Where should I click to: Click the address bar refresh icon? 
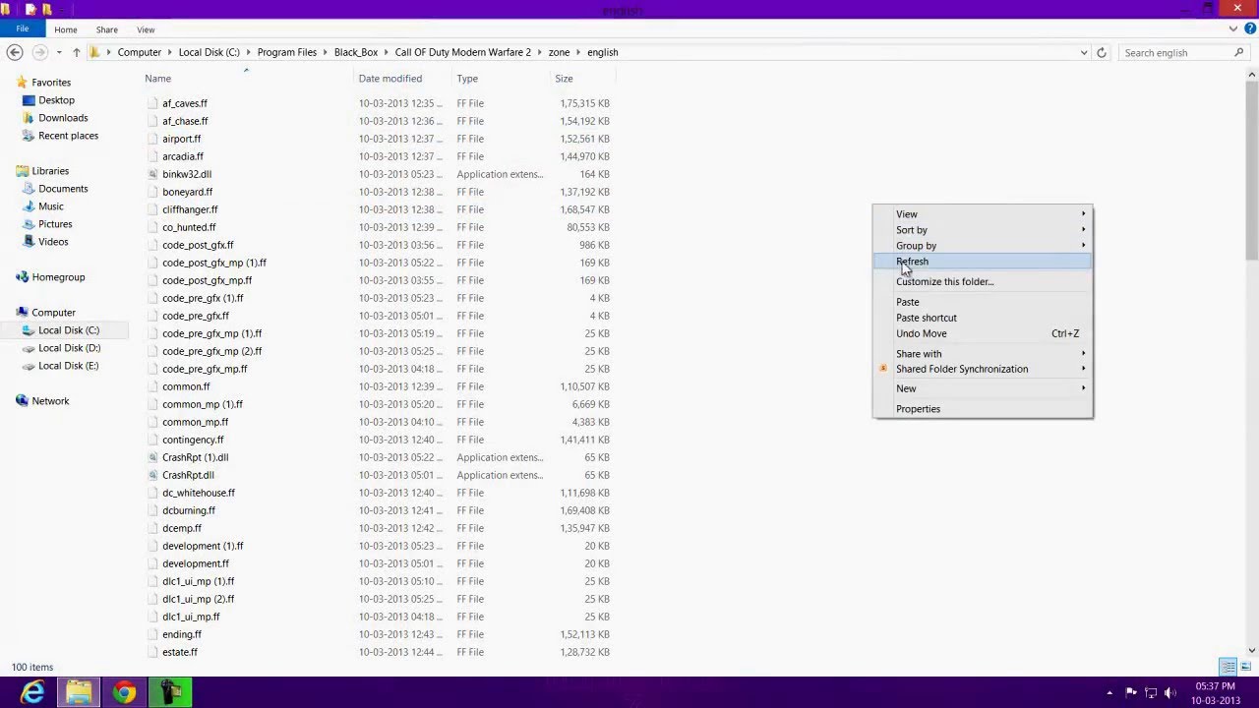[1102, 52]
